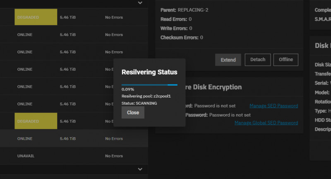Click the resilvering progress bar

click(x=149, y=85)
